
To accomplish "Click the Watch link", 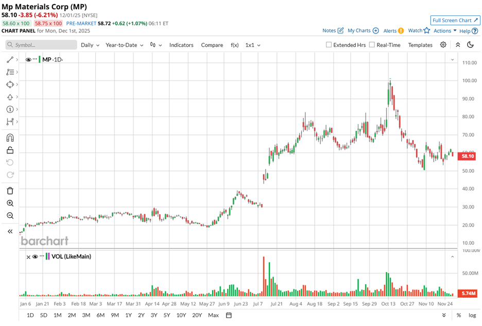I will pos(415,30).
